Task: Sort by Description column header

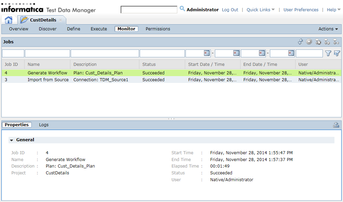Action: pyautogui.click(x=105, y=64)
